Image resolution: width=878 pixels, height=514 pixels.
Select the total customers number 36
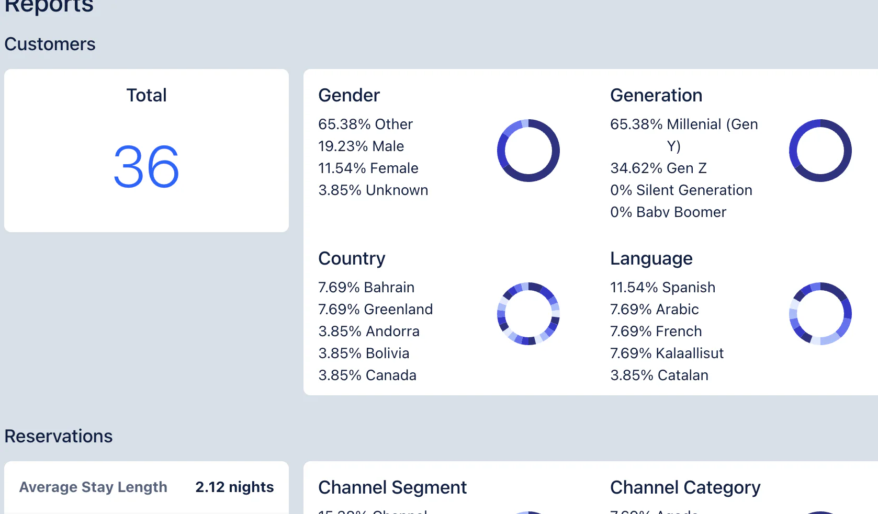(147, 167)
